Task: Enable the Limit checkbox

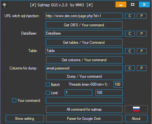Action: click(x=48, y=93)
